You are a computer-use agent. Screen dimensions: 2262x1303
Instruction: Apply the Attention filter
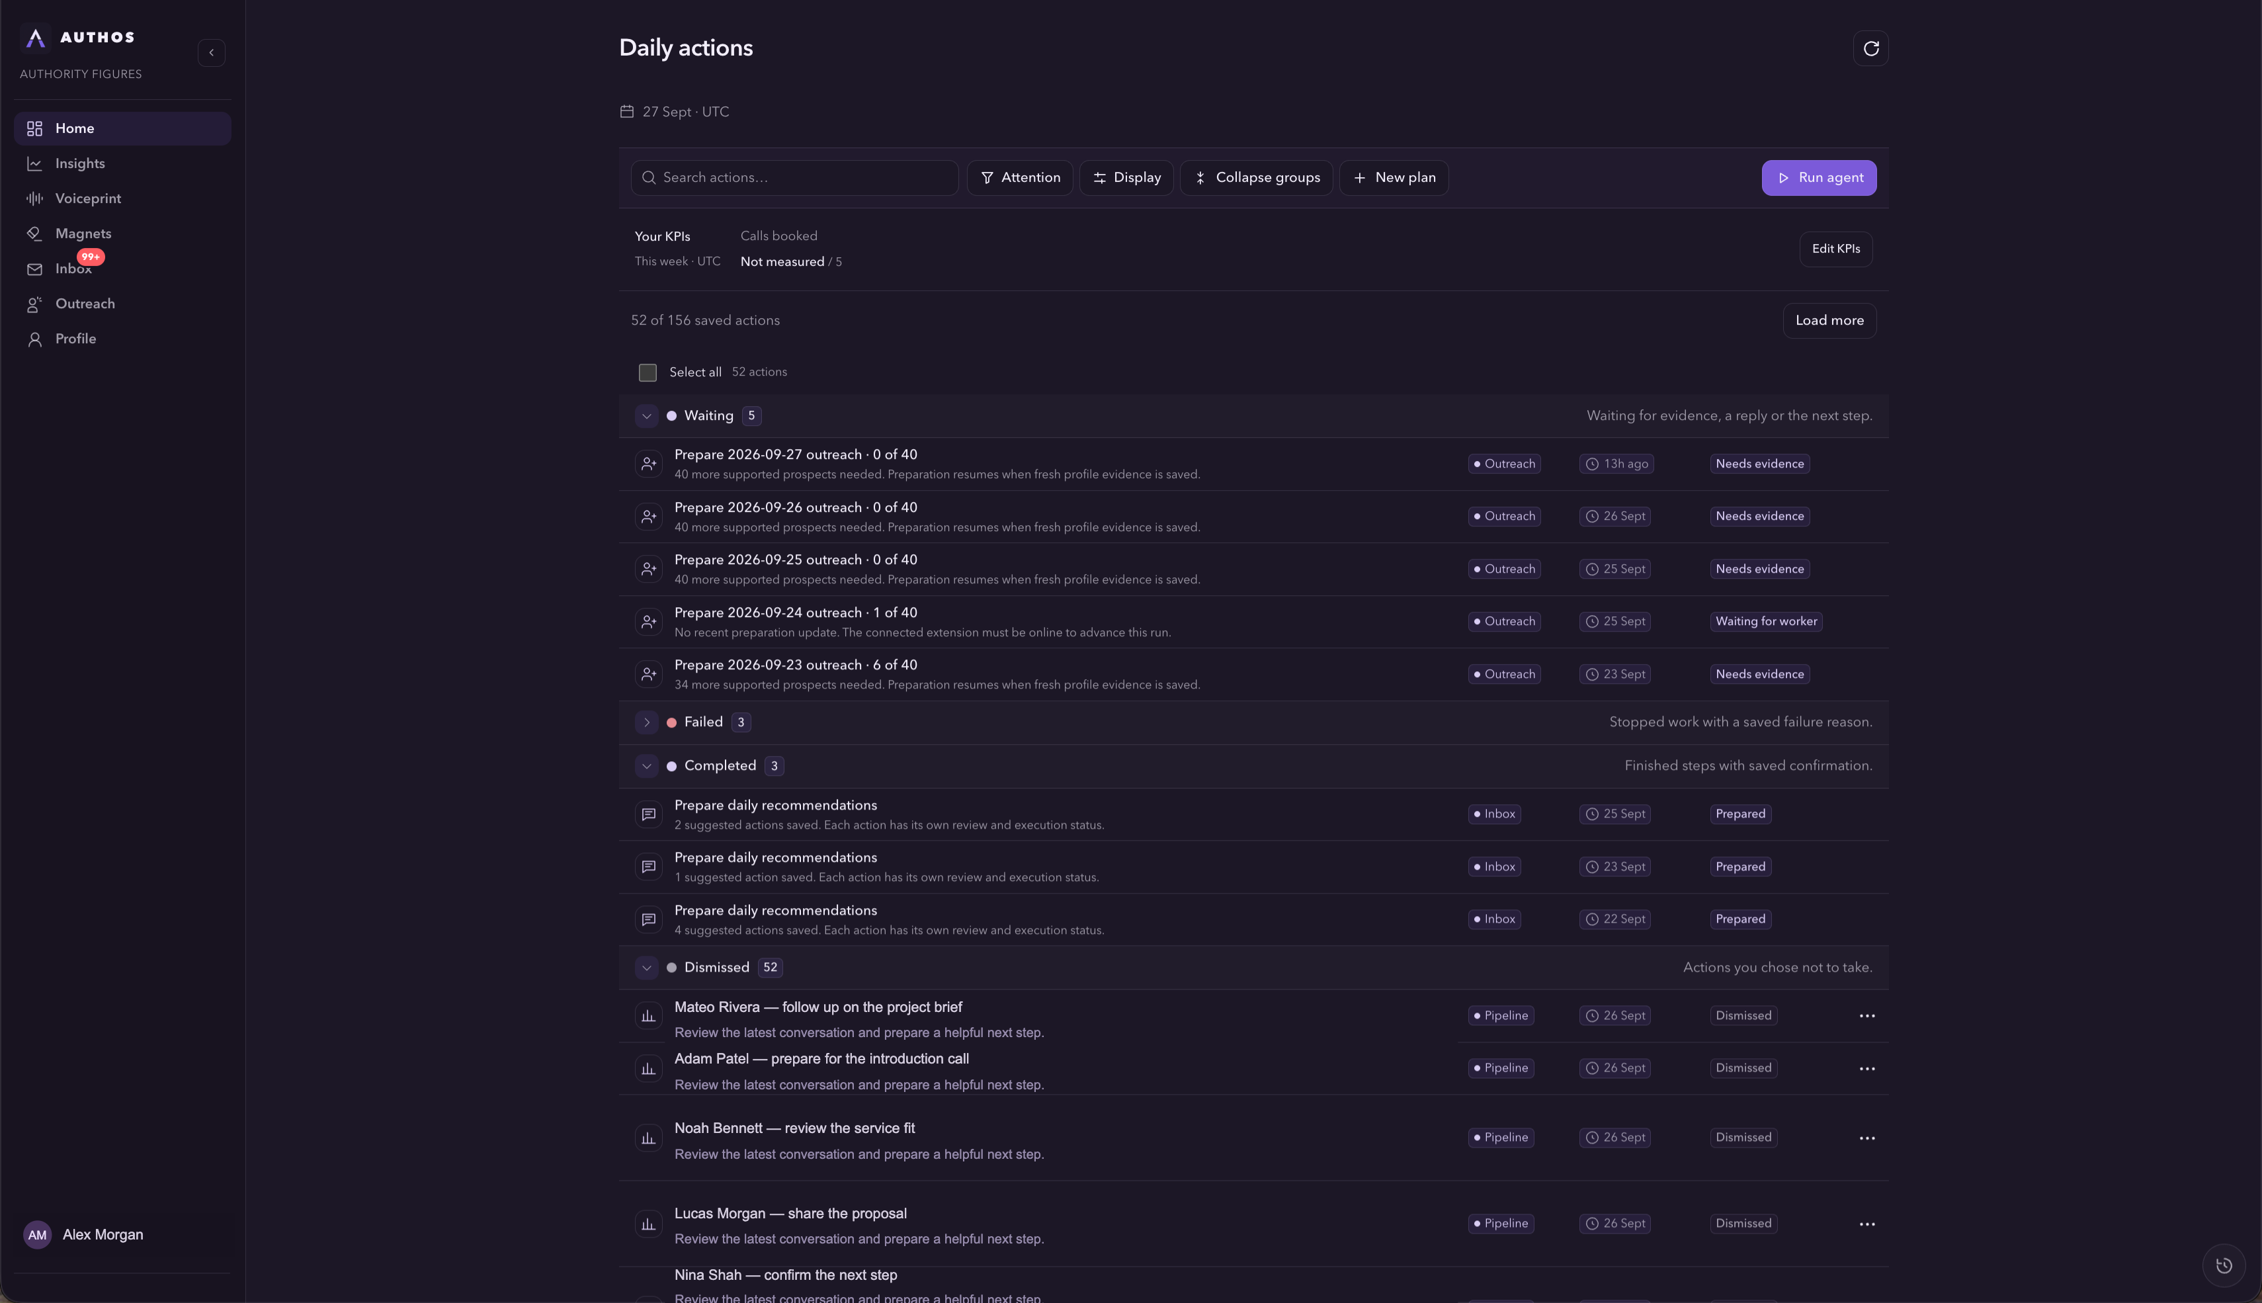[1020, 178]
